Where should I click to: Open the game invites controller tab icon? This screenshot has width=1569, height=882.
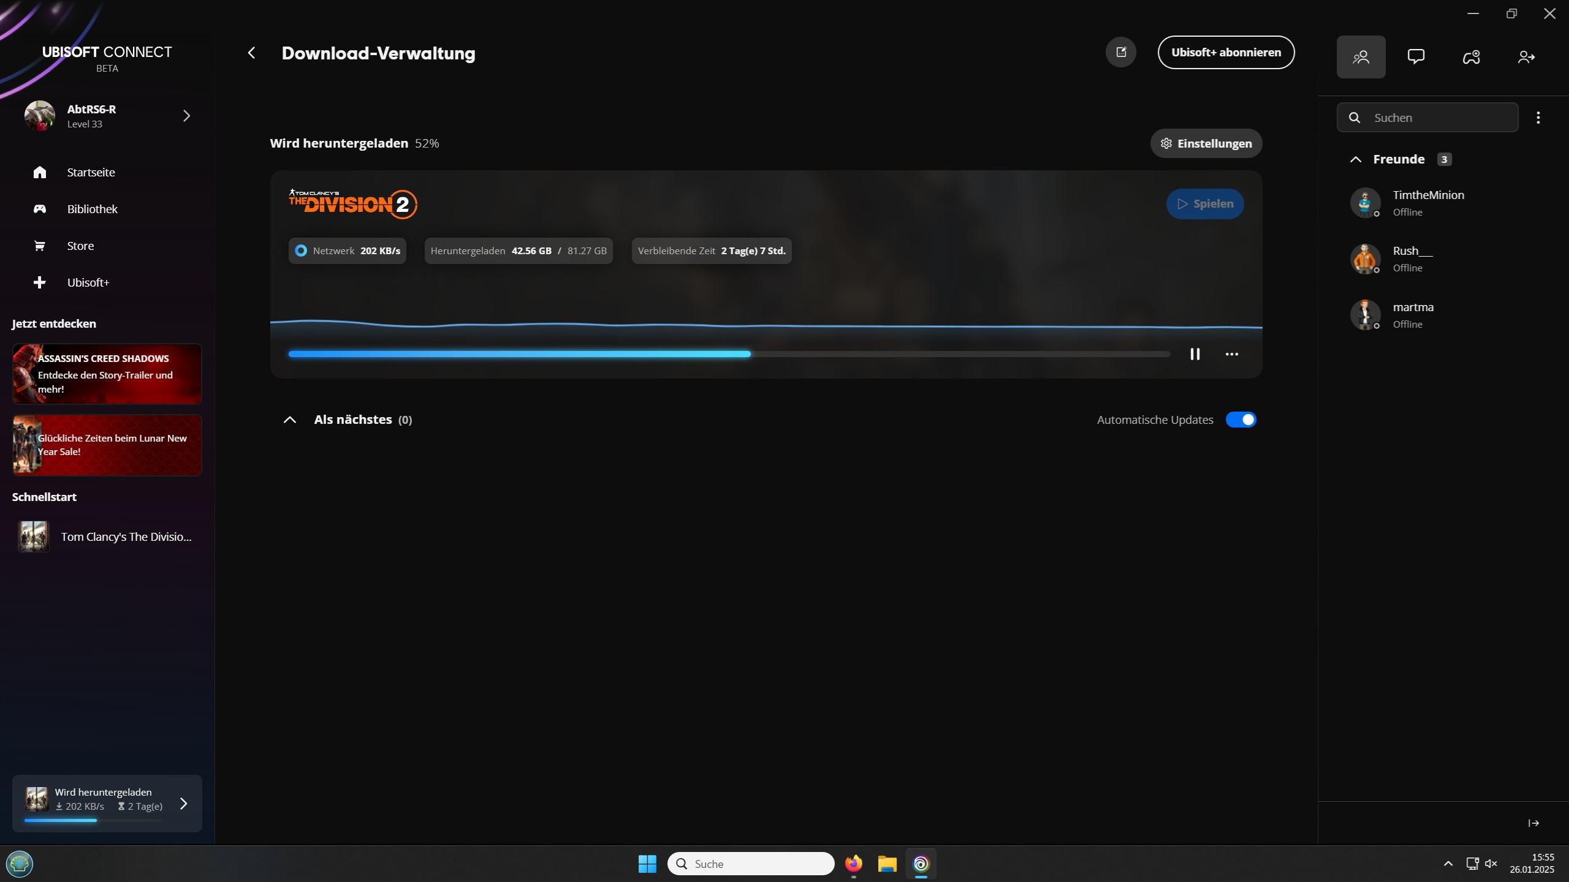coord(1471,57)
